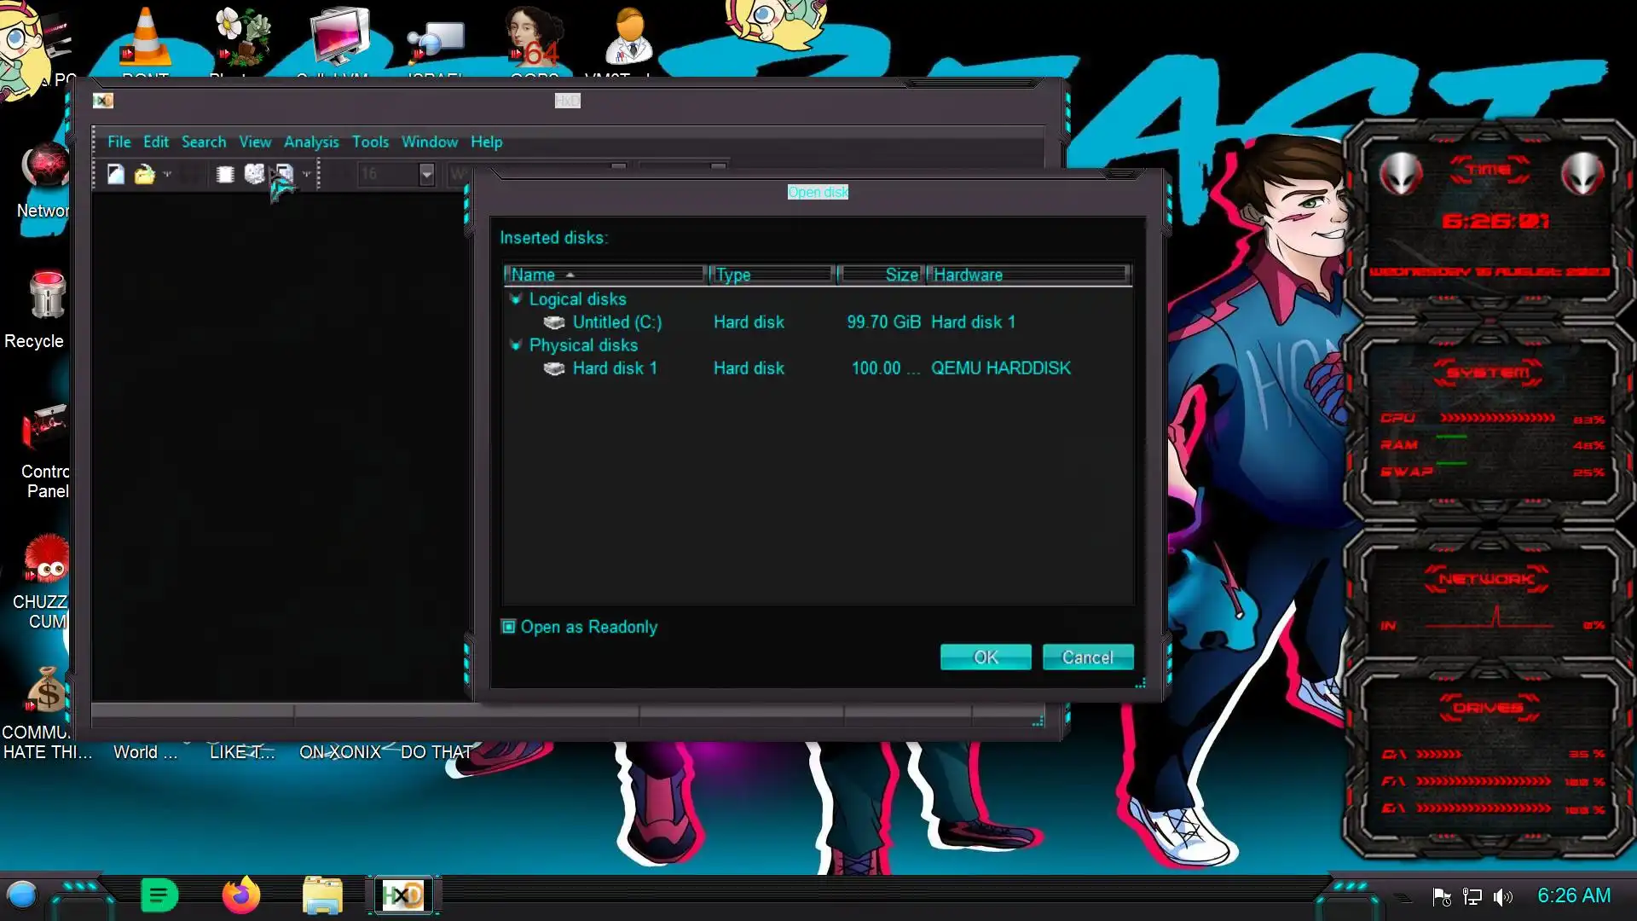
Task: Click the Cancel button
Action: tap(1087, 657)
